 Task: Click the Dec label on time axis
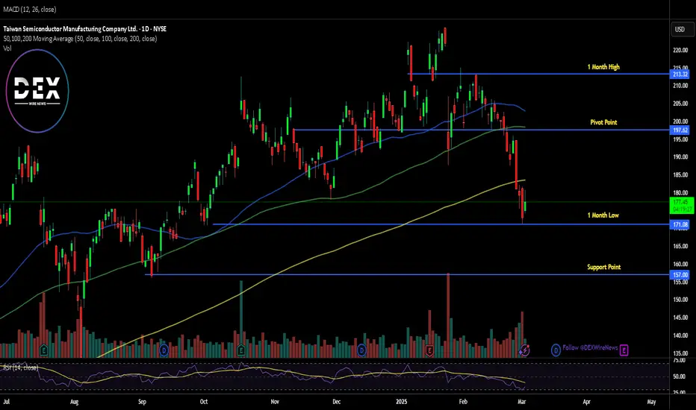click(x=337, y=402)
